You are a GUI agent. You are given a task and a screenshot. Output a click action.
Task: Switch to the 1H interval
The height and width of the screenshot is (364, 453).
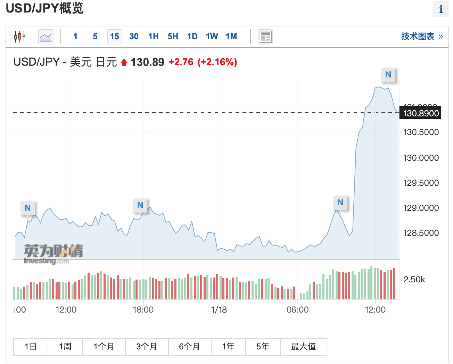pos(154,36)
